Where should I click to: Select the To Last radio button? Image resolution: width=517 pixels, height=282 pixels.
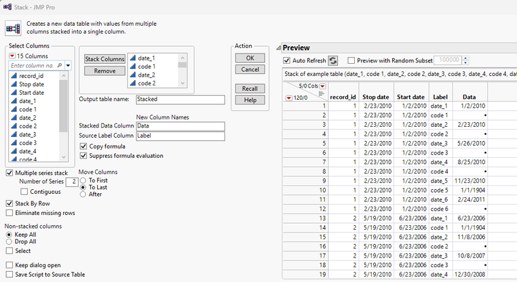coord(83,188)
